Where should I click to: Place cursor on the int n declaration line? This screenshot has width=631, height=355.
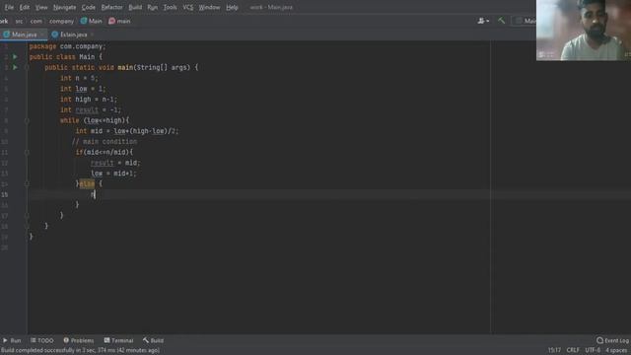(79, 78)
